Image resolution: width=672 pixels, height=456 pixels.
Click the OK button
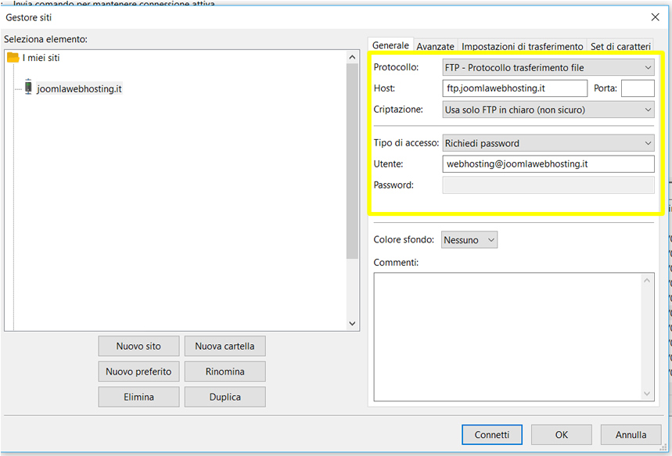click(561, 435)
